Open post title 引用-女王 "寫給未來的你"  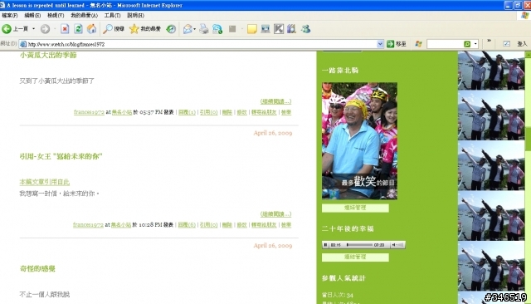61,157
